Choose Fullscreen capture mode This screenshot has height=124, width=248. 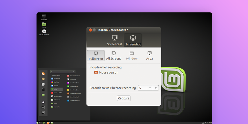pos(96,56)
